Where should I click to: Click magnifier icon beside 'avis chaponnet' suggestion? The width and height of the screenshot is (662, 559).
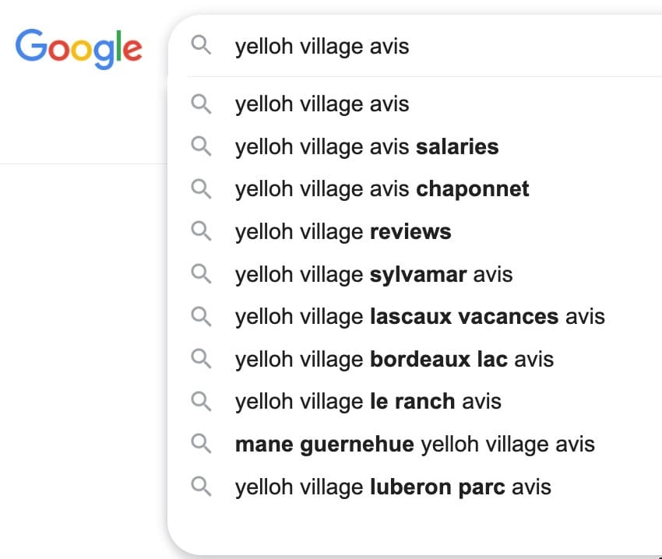pos(201,189)
